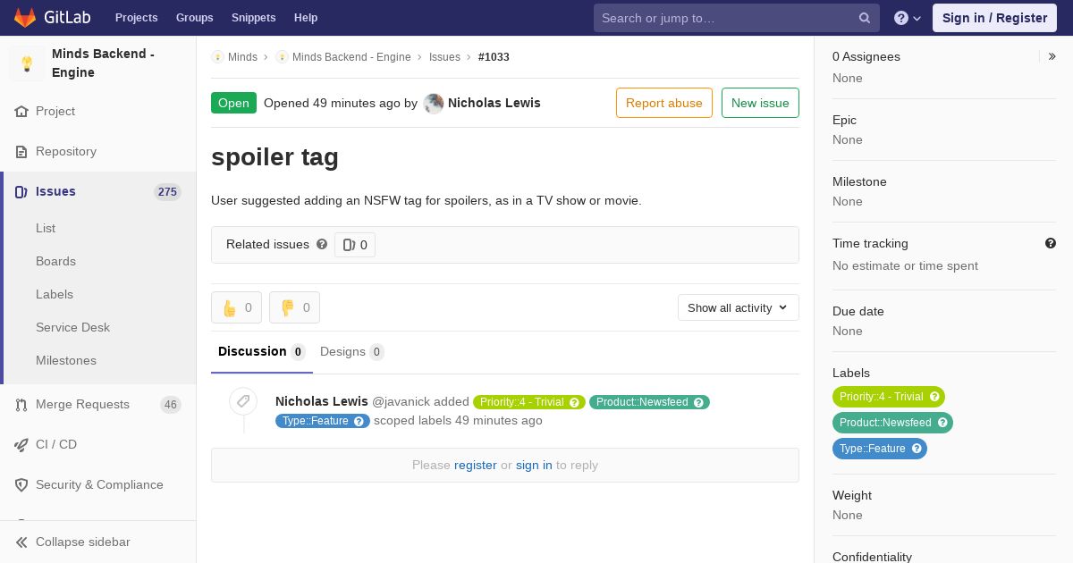Image resolution: width=1073 pixels, height=563 pixels.
Task: Click the 46 merge requests badge
Action: (171, 405)
